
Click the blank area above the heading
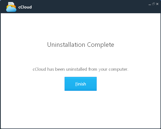(x=80, y=27)
